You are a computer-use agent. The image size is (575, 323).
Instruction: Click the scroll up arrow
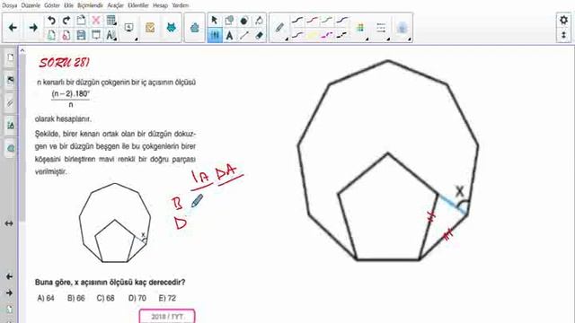(x=22, y=50)
